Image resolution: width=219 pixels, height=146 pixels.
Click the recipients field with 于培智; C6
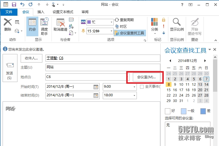103,58
